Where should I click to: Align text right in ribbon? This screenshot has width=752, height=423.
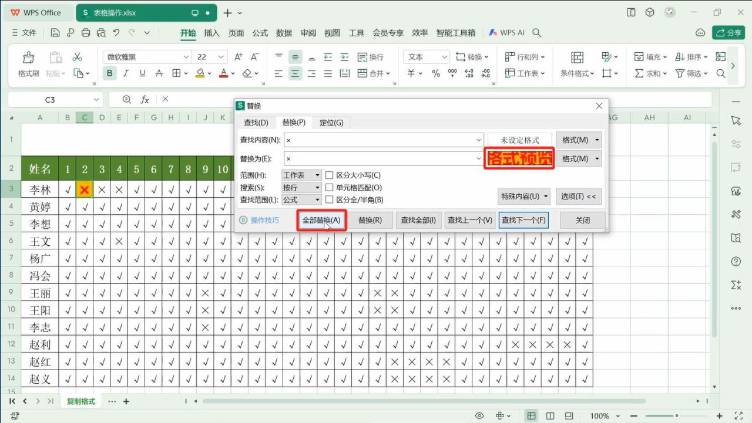point(311,73)
